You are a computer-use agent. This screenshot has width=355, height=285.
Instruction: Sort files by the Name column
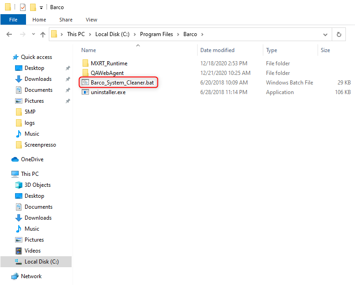tap(89, 50)
